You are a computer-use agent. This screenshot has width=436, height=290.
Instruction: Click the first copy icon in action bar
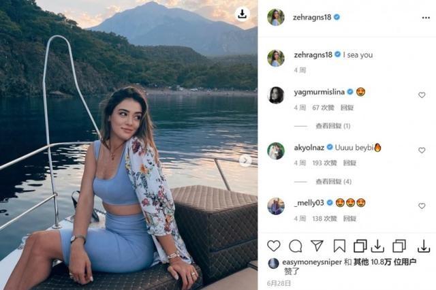pyautogui.click(x=360, y=246)
